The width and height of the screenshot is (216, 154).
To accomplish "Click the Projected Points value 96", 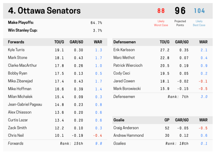I will pyautogui.click(x=180, y=11).
